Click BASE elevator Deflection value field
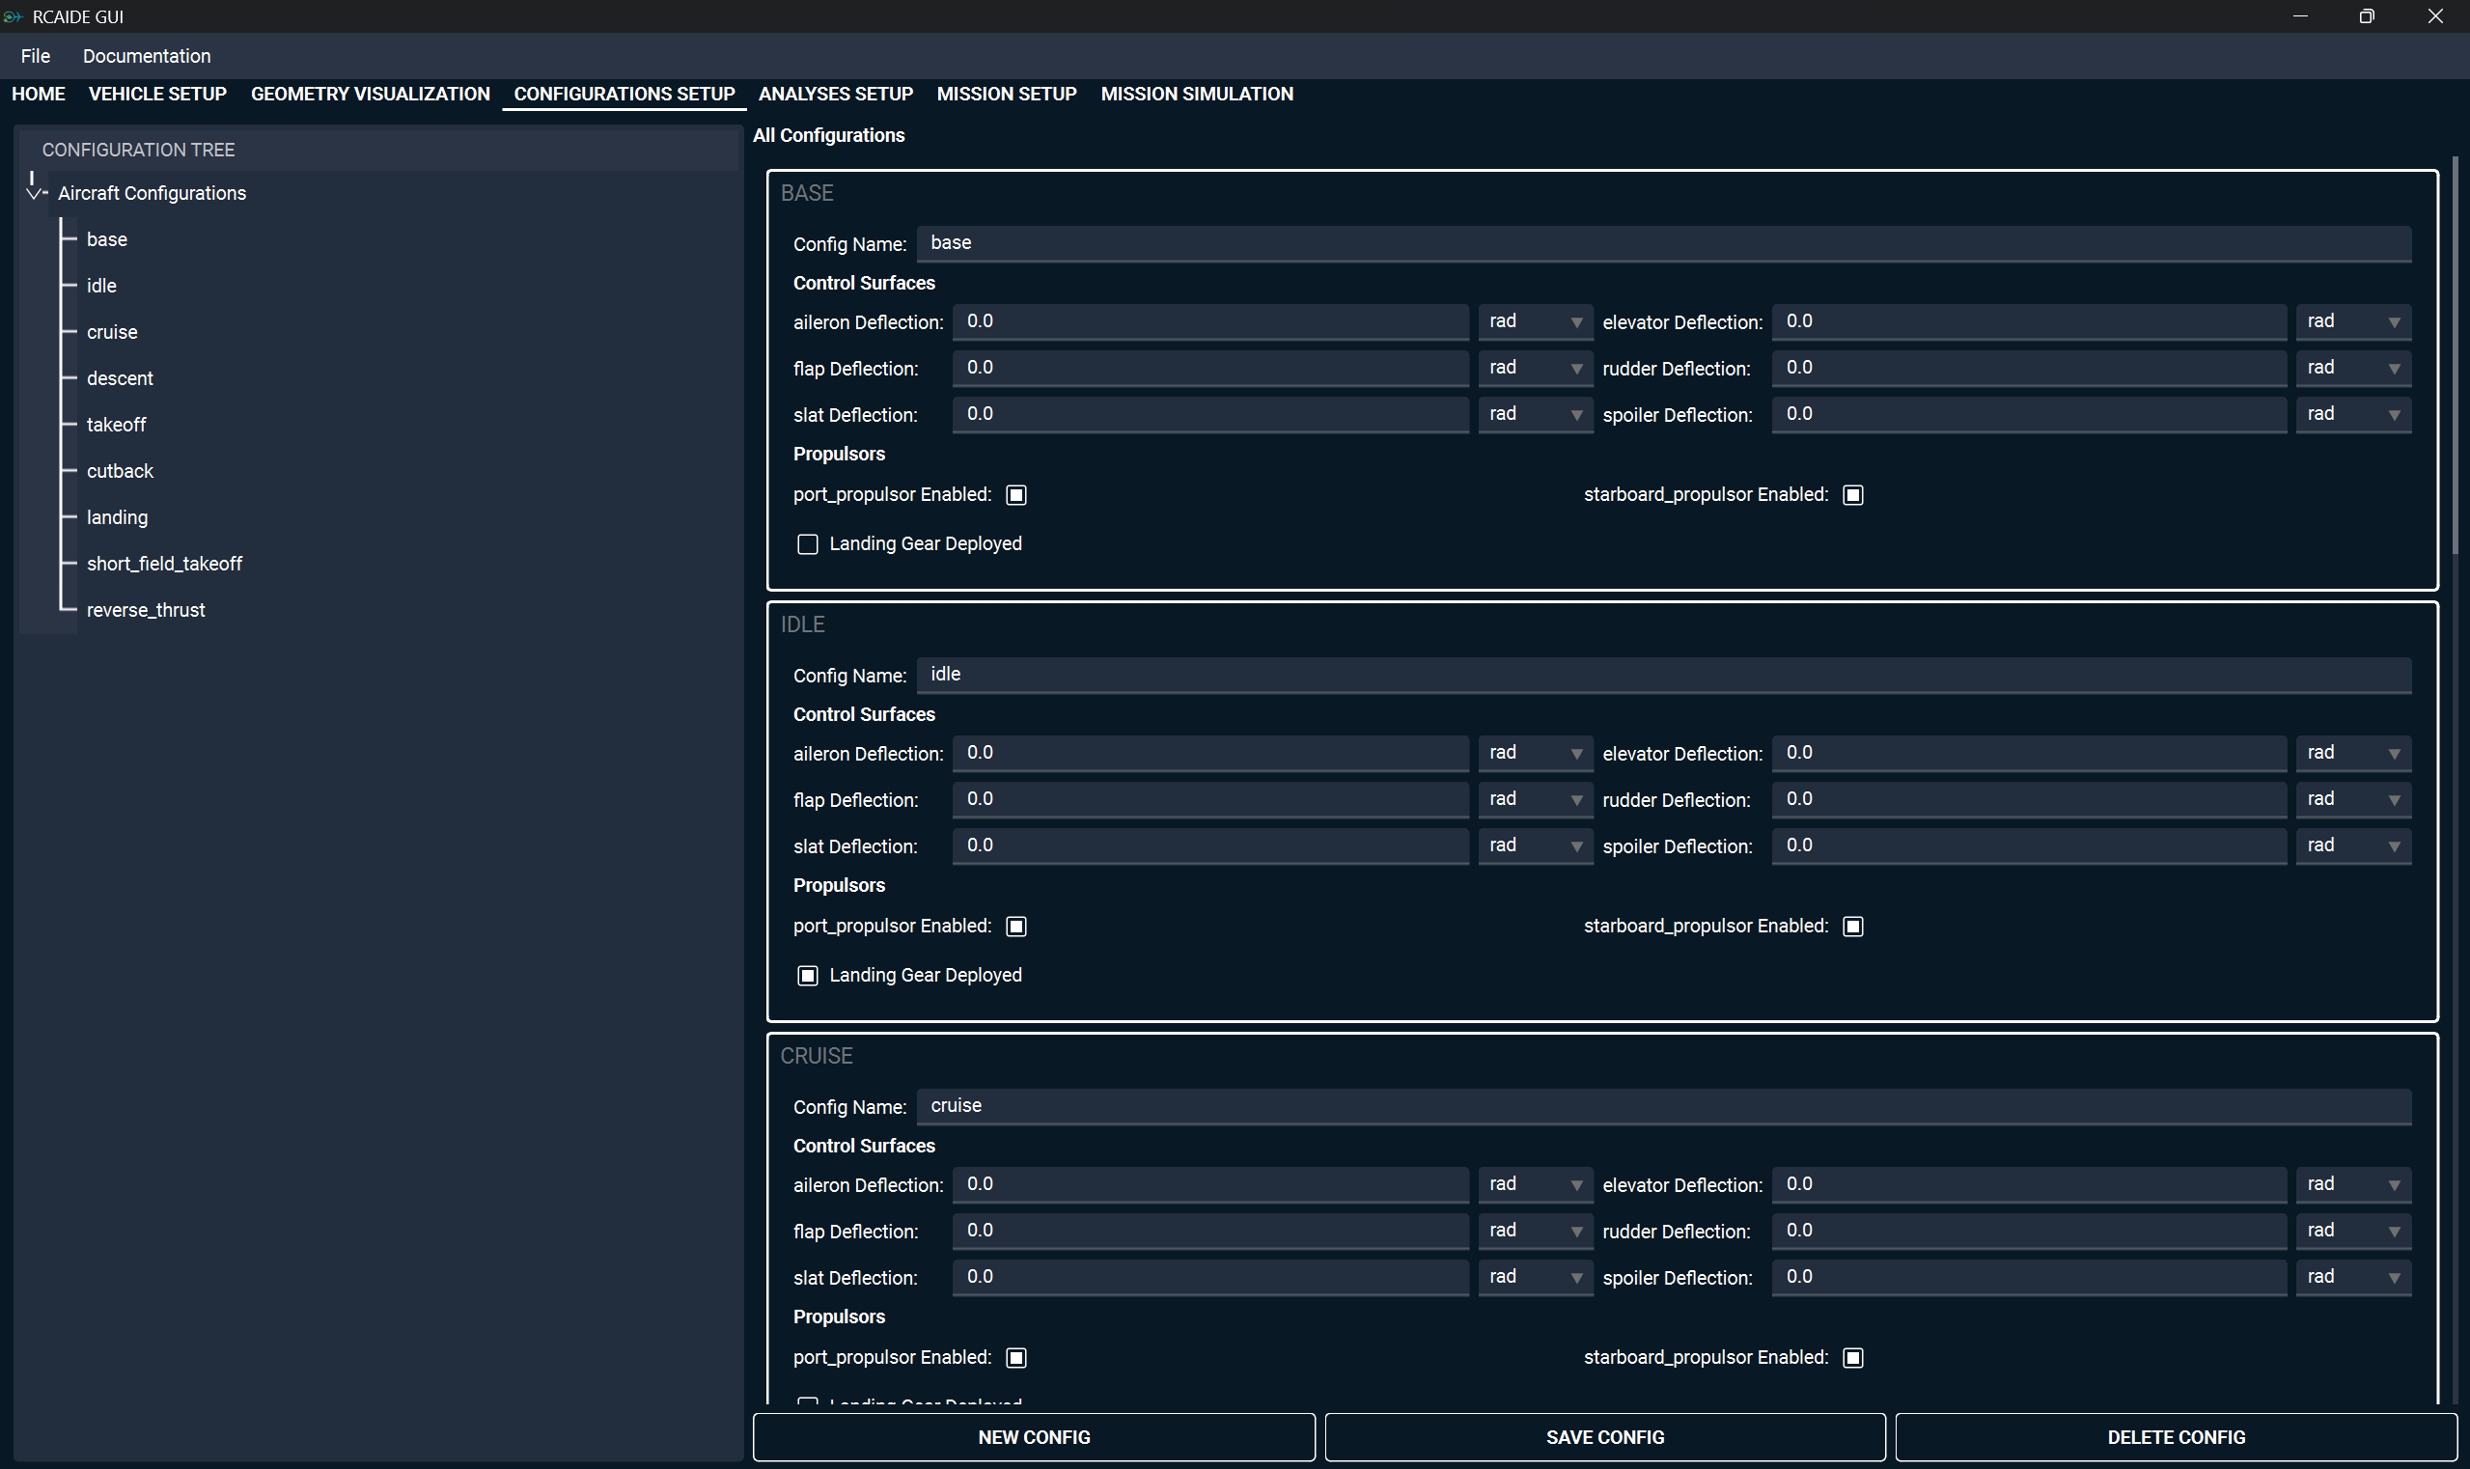 tap(2029, 321)
